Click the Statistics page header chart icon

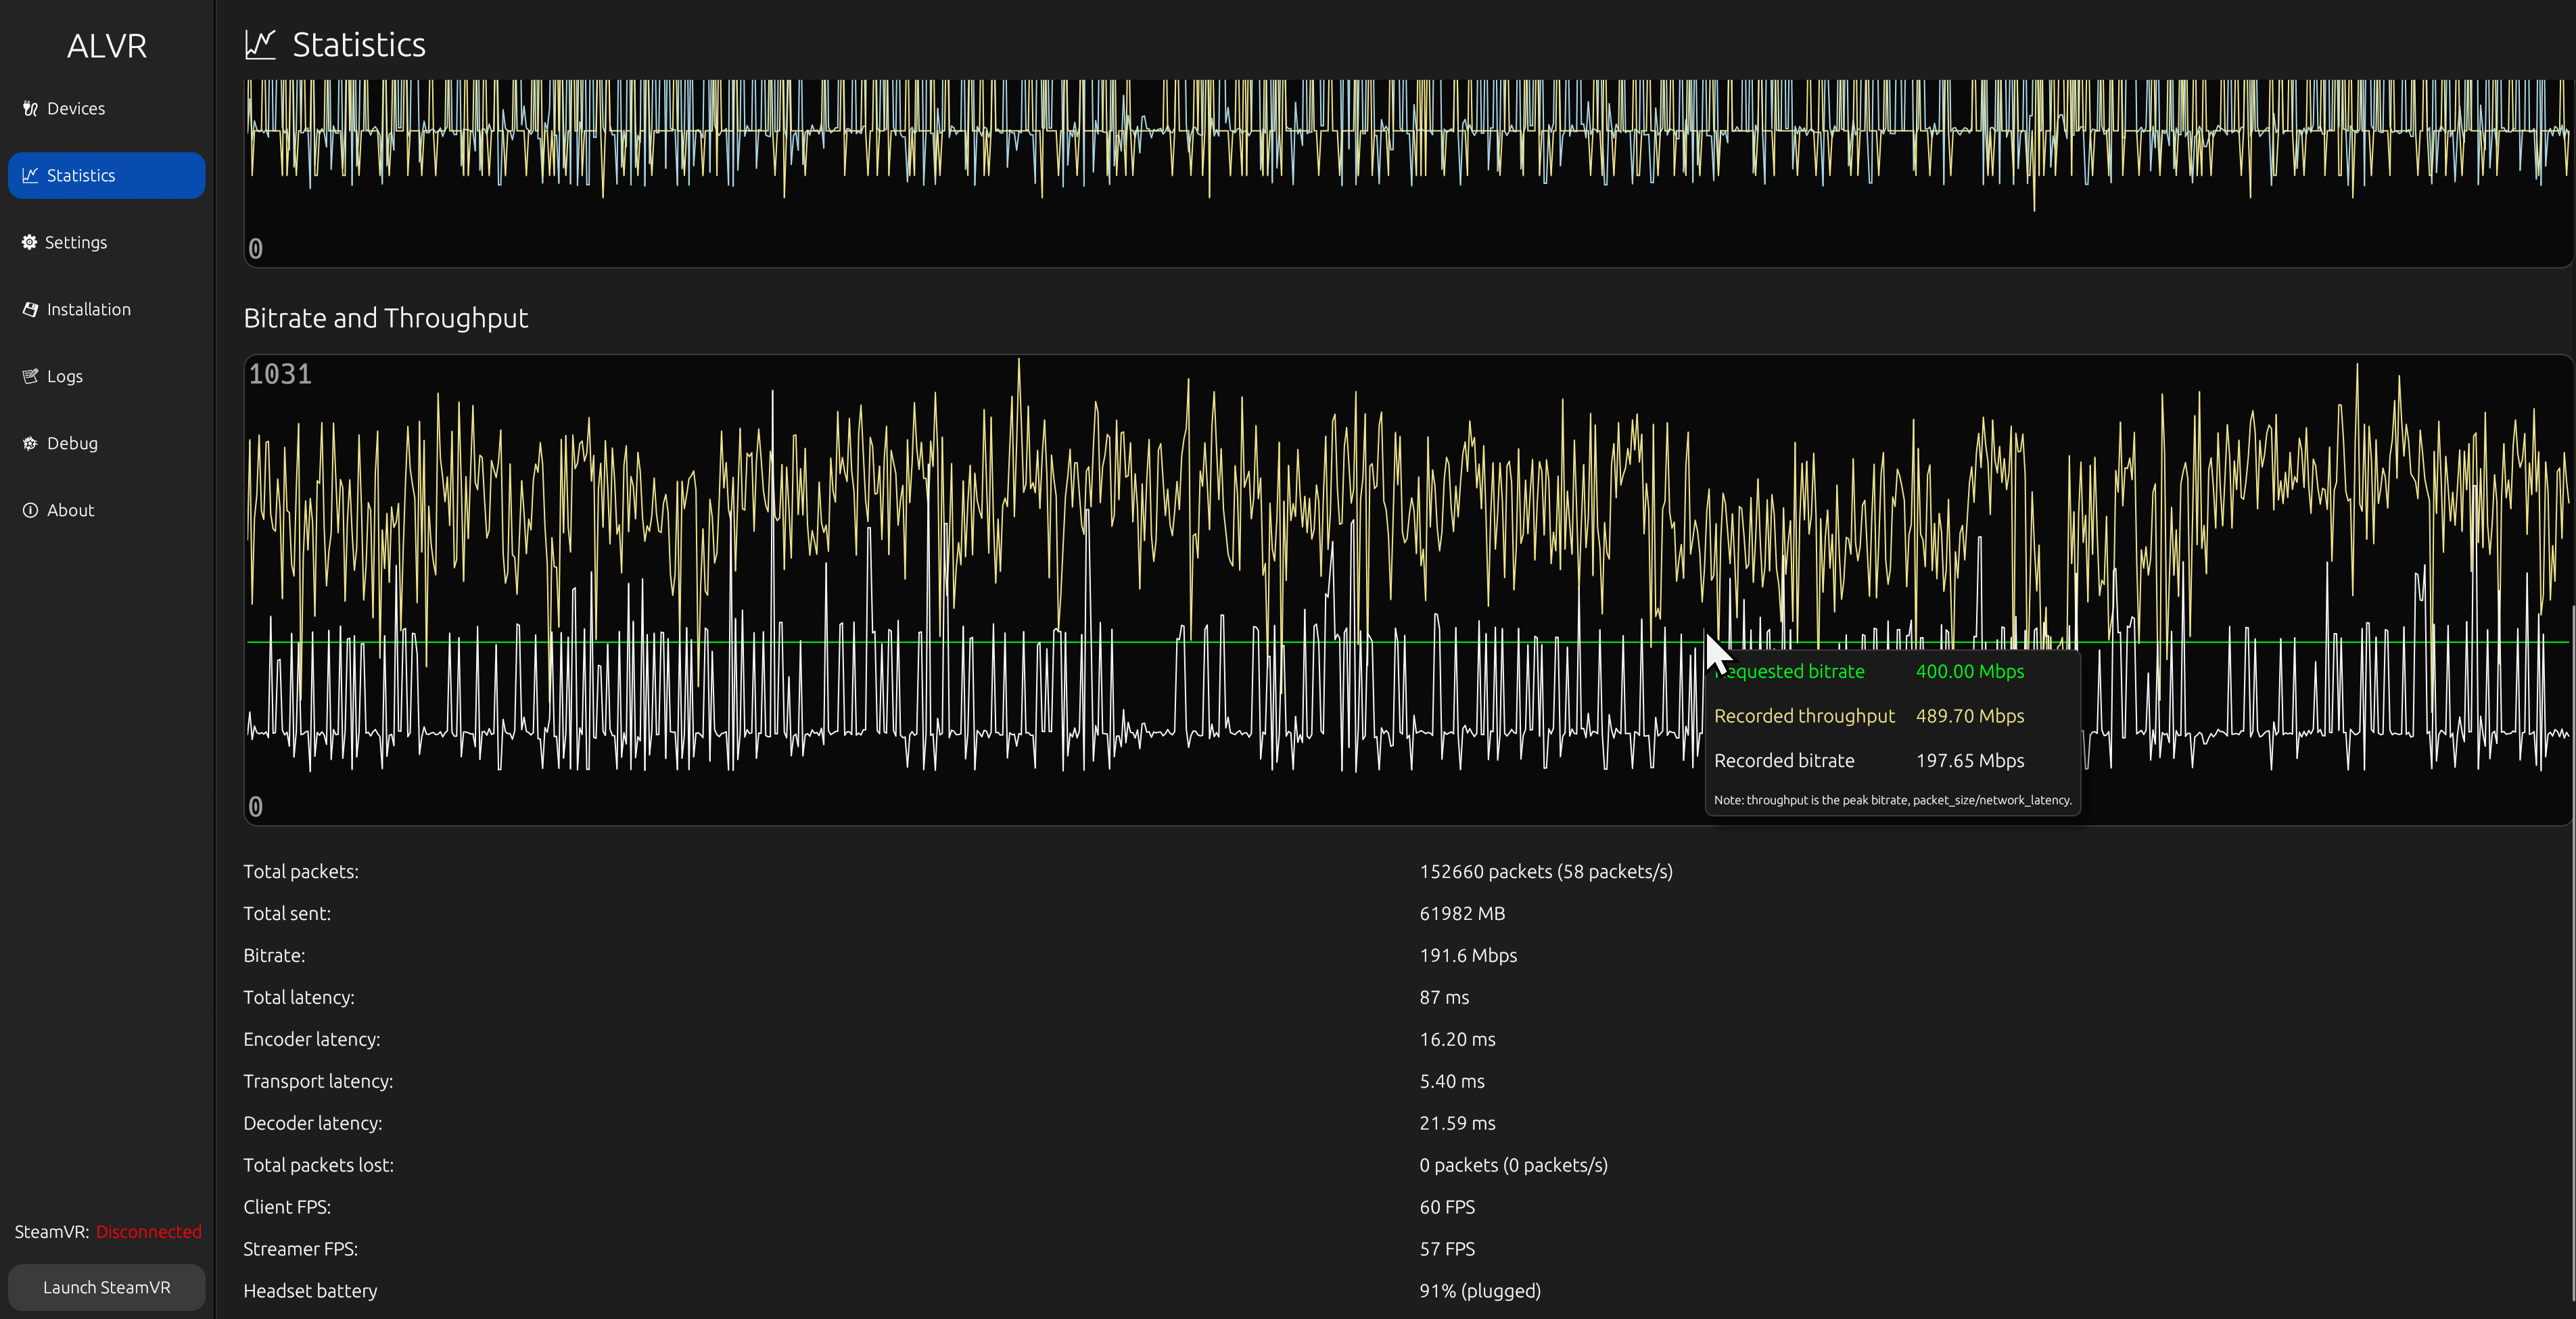(260, 45)
